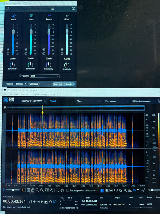
Task: Click the Drums gain slider handle
Action: (x=49, y=32)
